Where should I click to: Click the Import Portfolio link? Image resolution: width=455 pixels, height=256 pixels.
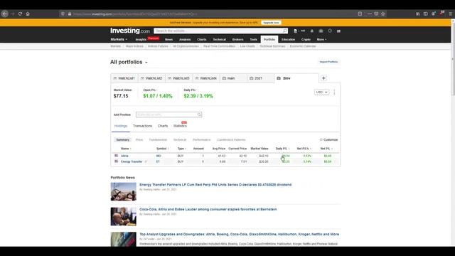(328, 62)
